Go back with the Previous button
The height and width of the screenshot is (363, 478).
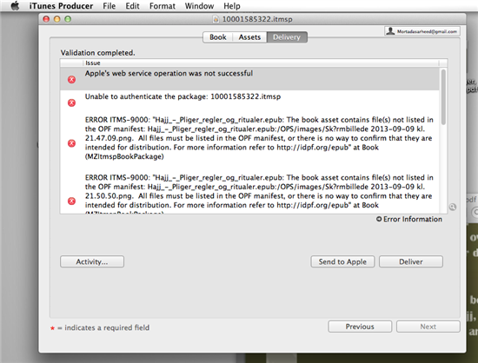(360, 327)
